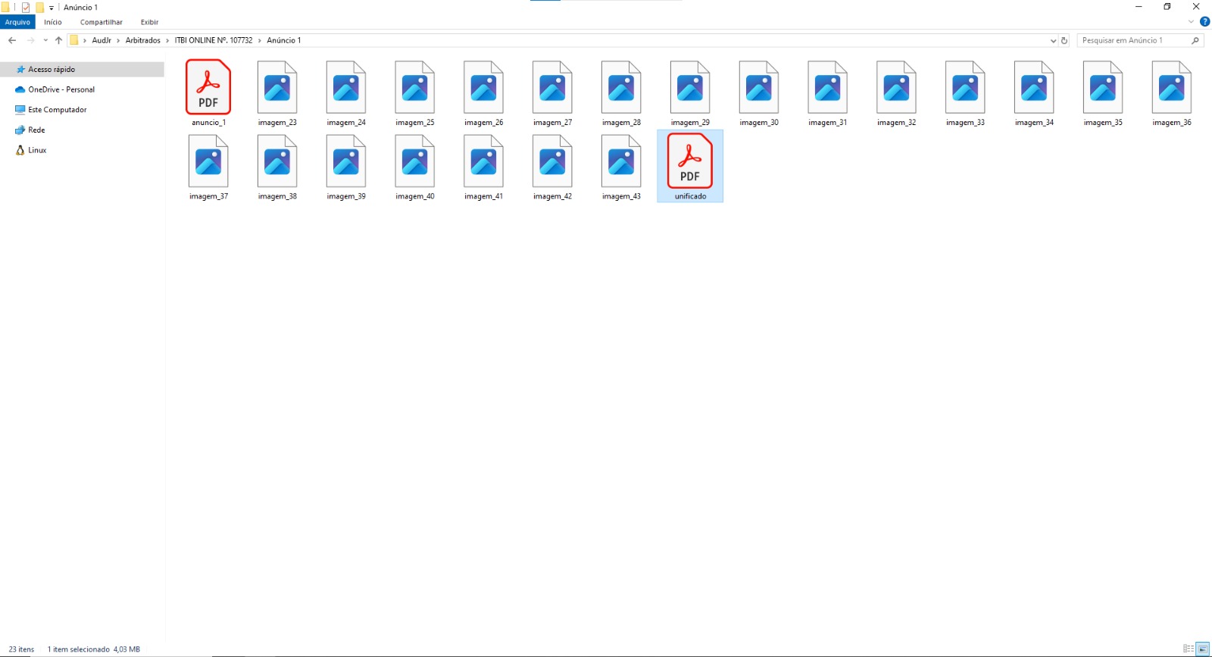Open Este Computador in the sidebar
This screenshot has height=657, width=1212.
pyautogui.click(x=58, y=110)
